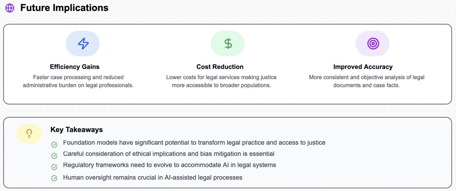Click the Human oversight remains crucial sentence

(x=152, y=177)
